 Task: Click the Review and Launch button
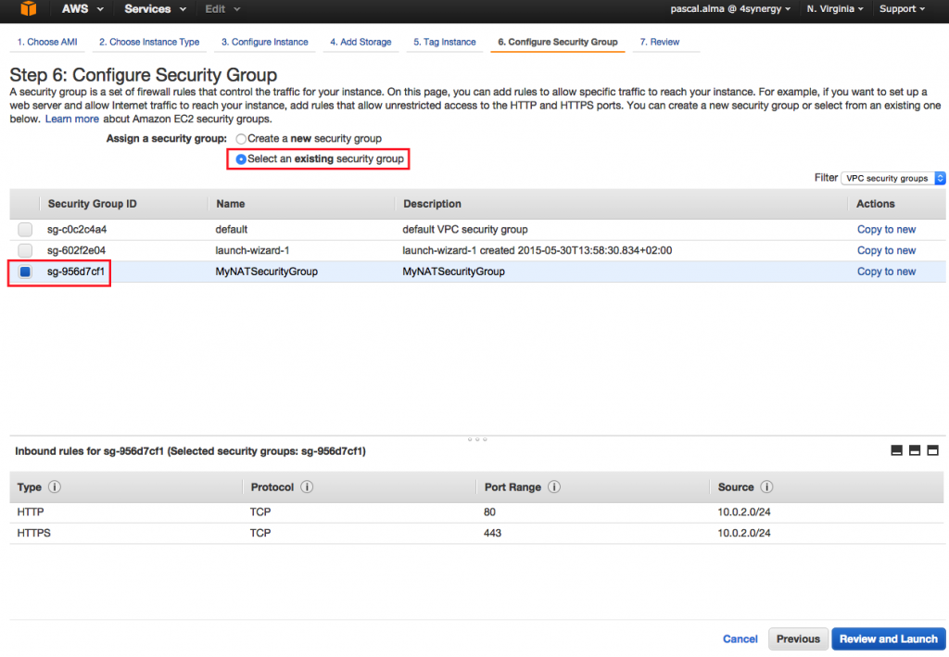[888, 638]
